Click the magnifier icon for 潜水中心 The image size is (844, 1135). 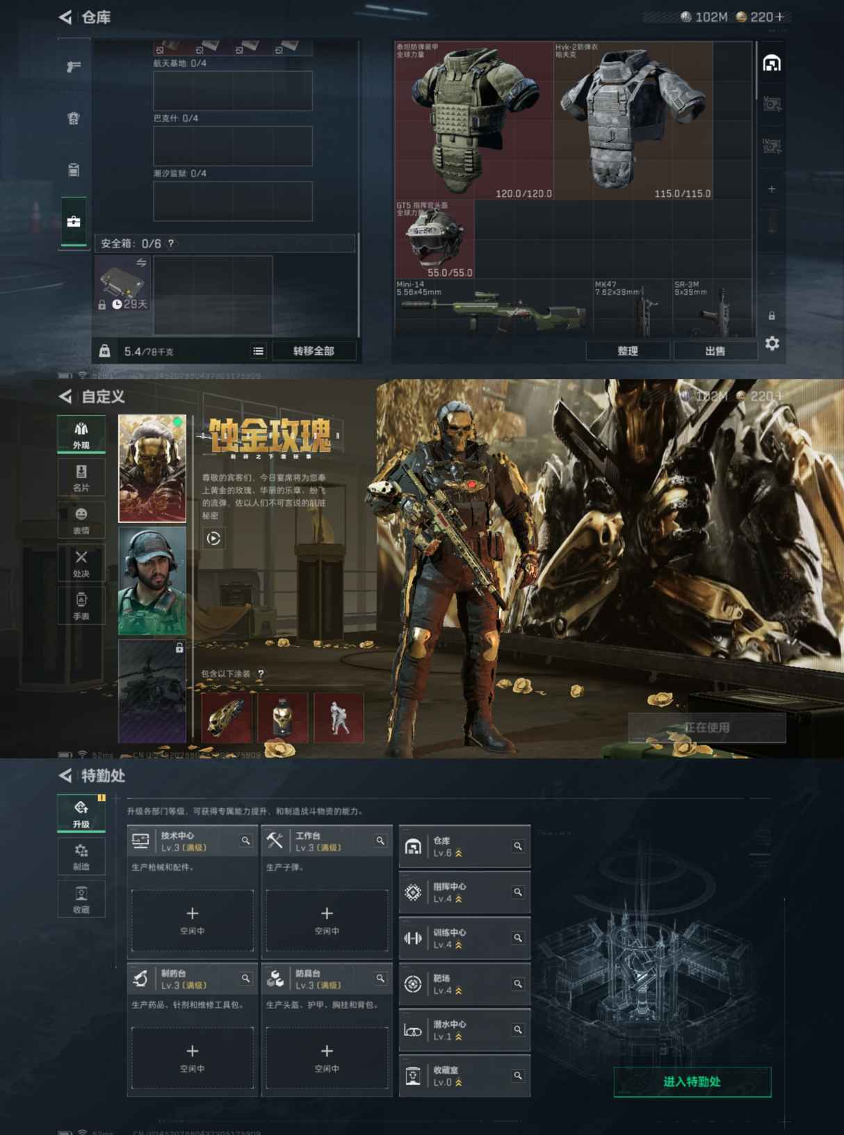coord(518,1029)
